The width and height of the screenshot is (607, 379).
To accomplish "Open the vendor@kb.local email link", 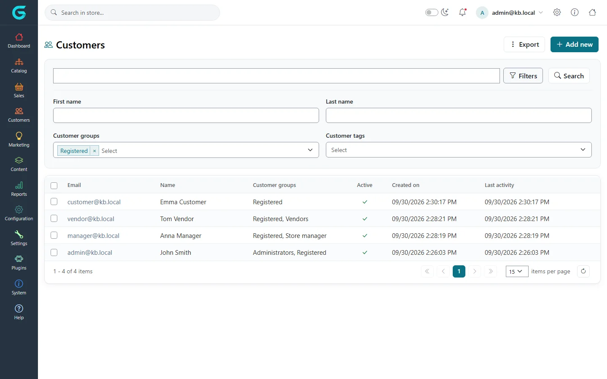I will 91,219.
